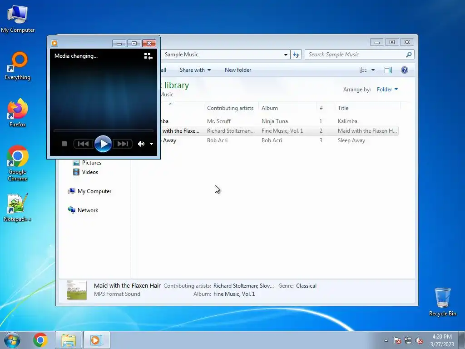Select Fine Music, Vol. 1 album cell in list
465x349 pixels.
point(282,131)
